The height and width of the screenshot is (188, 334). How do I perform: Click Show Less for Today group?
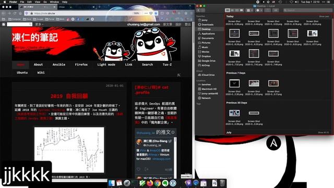pyautogui.click(x=324, y=16)
